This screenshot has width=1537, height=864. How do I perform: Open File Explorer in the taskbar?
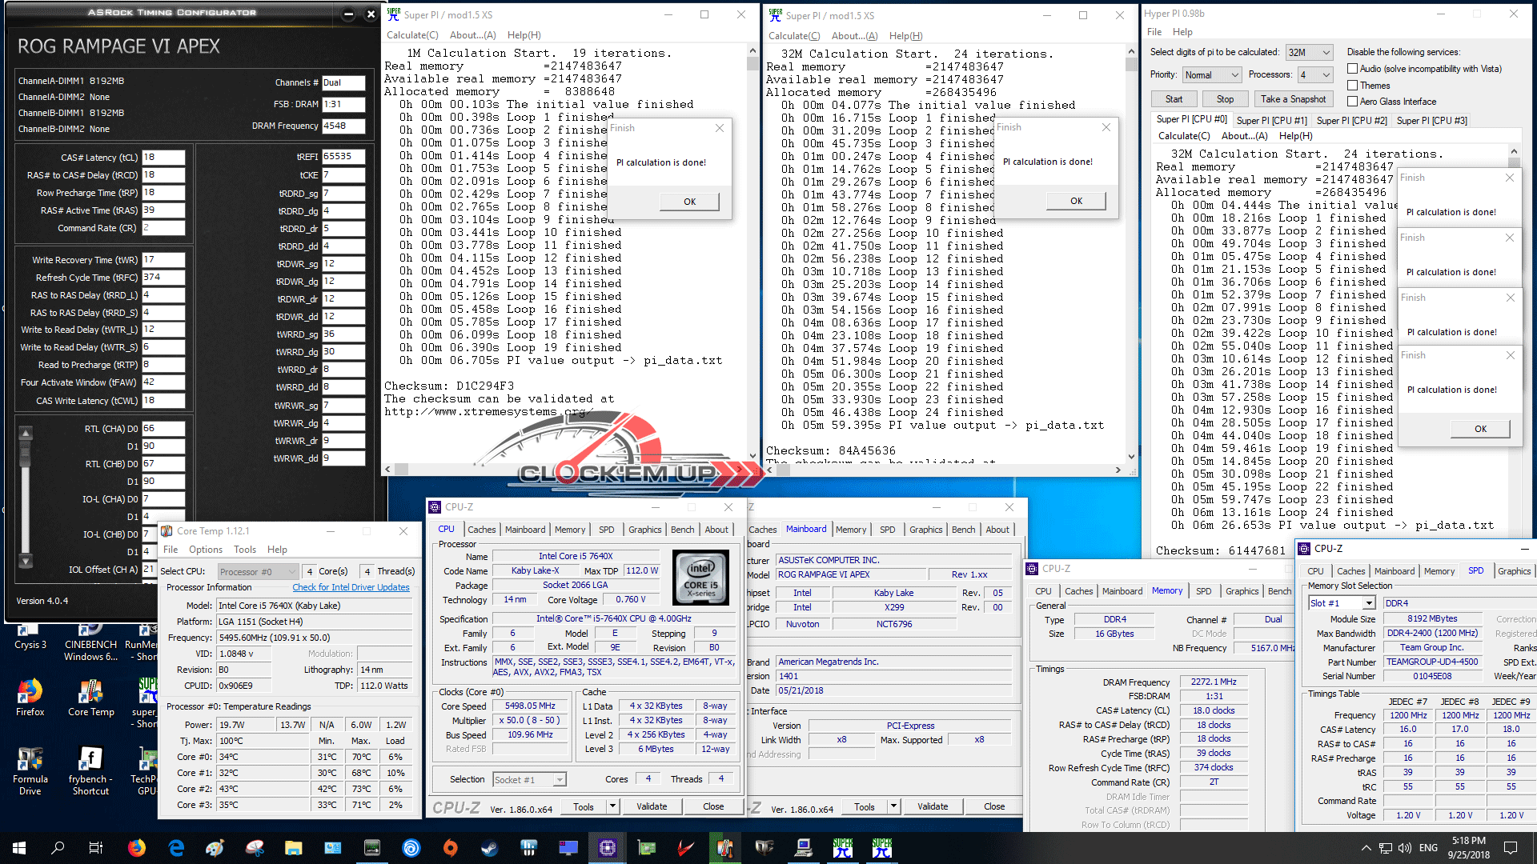click(293, 847)
